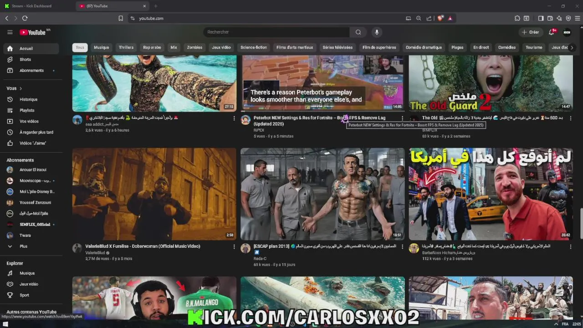Open Playlists in the sidebar
This screenshot has height=328, width=583.
tap(31, 110)
